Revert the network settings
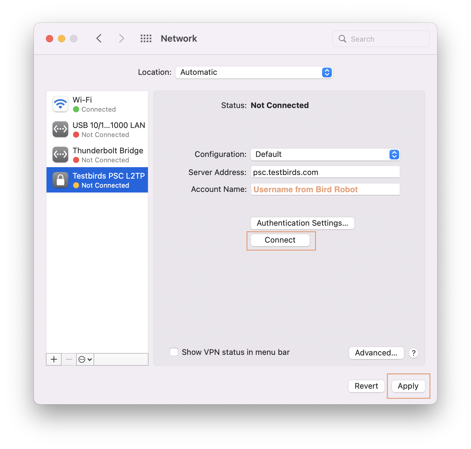Viewport: 471px width, 449px height. [x=366, y=386]
